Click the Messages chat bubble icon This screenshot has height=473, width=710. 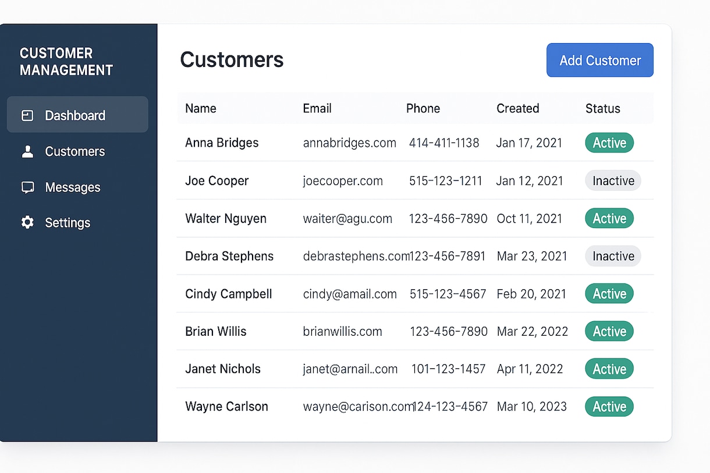(27, 187)
